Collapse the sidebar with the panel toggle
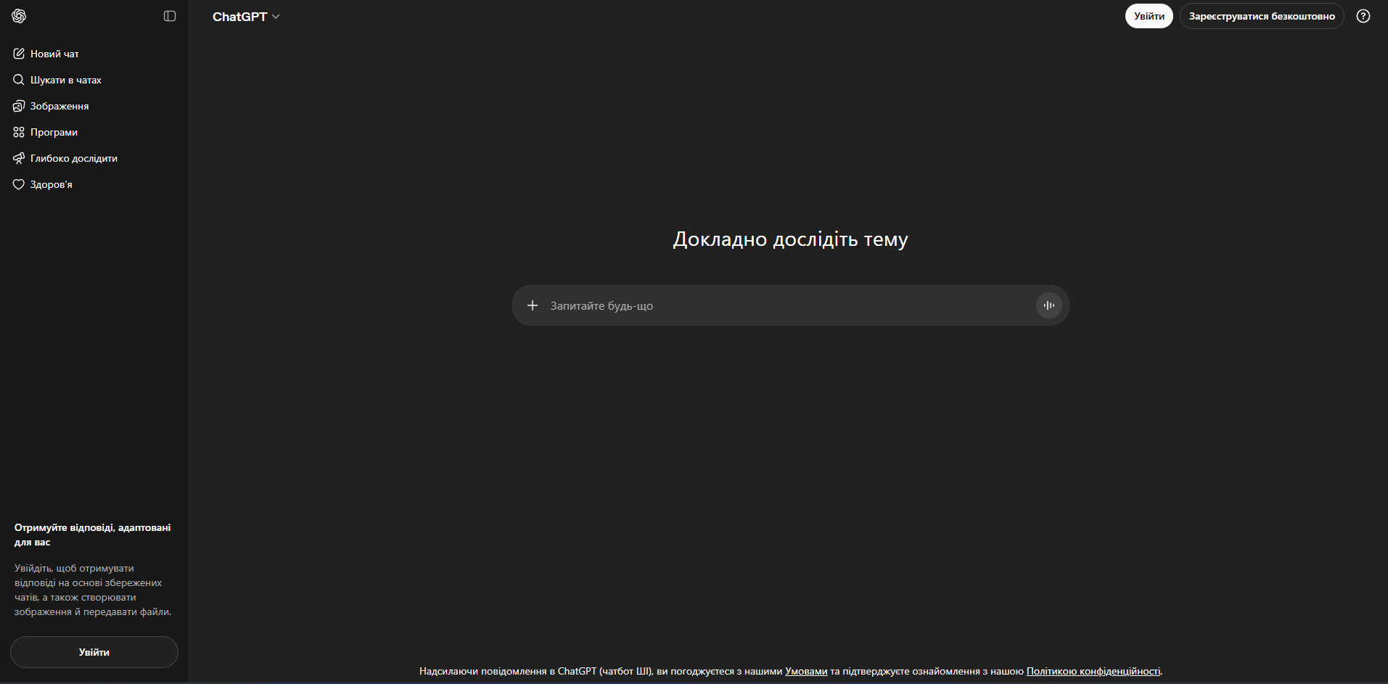The image size is (1388, 684). click(x=170, y=16)
